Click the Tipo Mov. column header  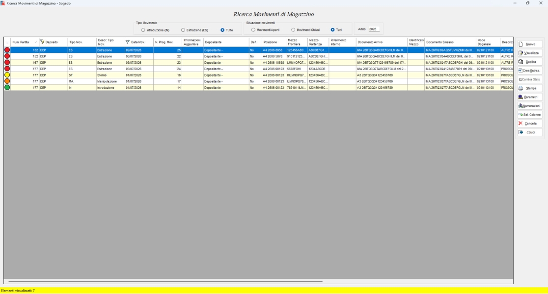tap(82, 42)
